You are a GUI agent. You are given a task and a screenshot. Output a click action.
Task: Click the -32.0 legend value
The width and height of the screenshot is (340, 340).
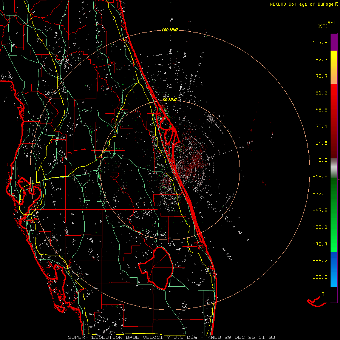click(320, 194)
